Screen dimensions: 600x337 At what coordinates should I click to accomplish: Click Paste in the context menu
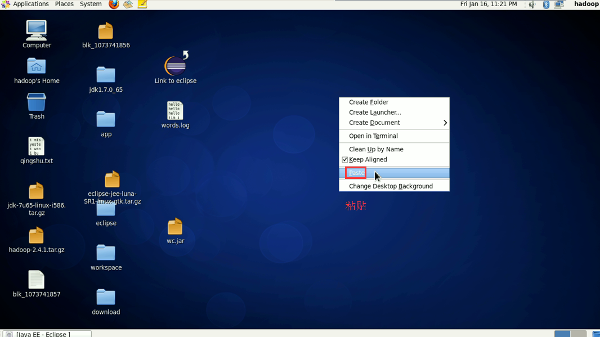coord(394,173)
